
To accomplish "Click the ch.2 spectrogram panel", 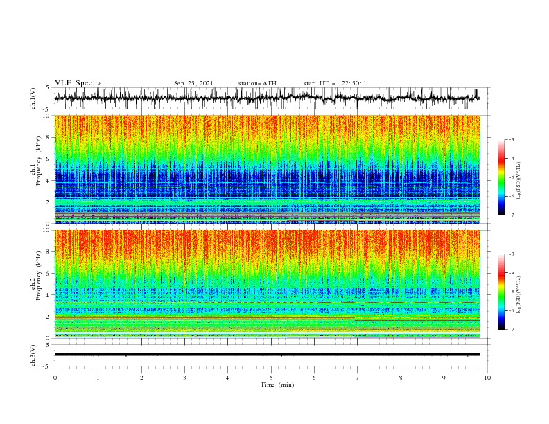I will point(268,284).
